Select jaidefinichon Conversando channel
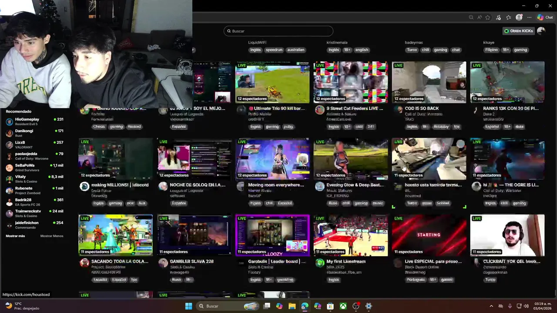The height and width of the screenshot is (313, 557). 35,225
